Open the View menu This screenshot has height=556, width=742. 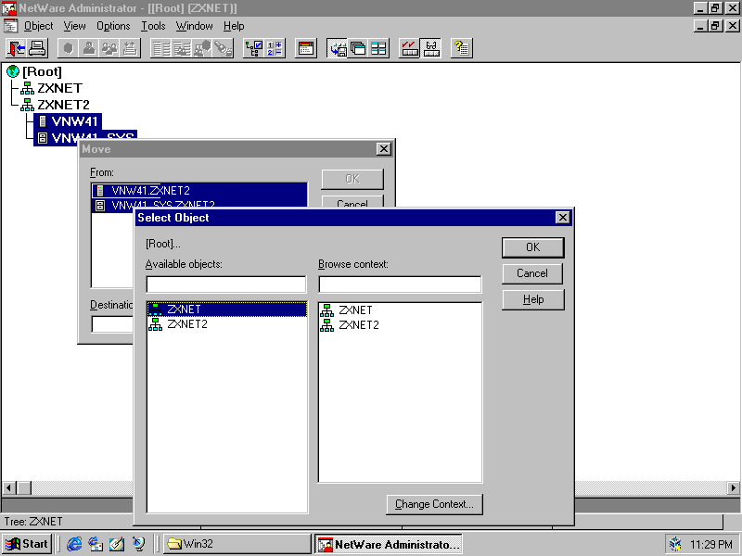75,26
